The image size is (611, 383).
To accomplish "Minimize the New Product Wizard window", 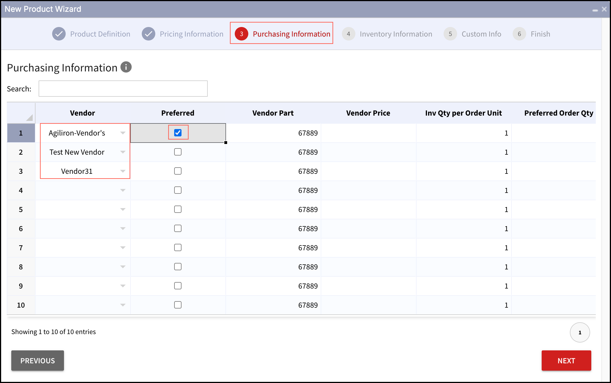I will pos(595,10).
